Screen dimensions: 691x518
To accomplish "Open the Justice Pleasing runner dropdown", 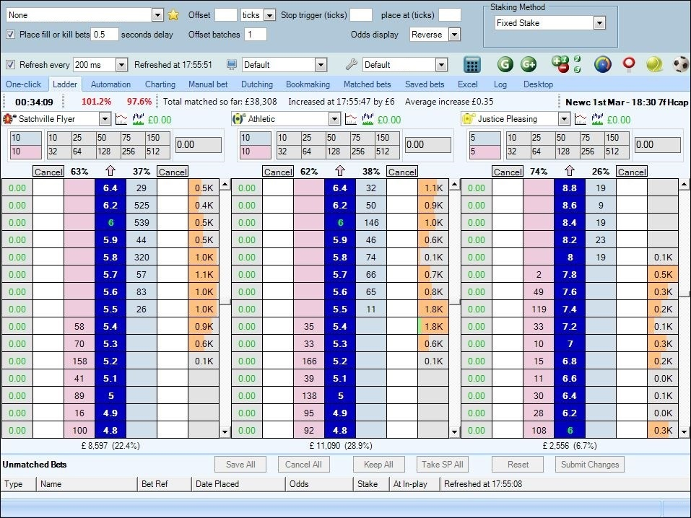I will pyautogui.click(x=564, y=119).
